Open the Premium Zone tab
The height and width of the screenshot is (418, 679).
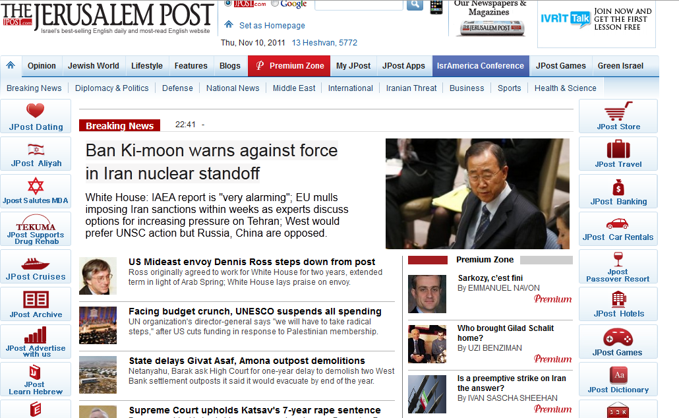tap(289, 66)
